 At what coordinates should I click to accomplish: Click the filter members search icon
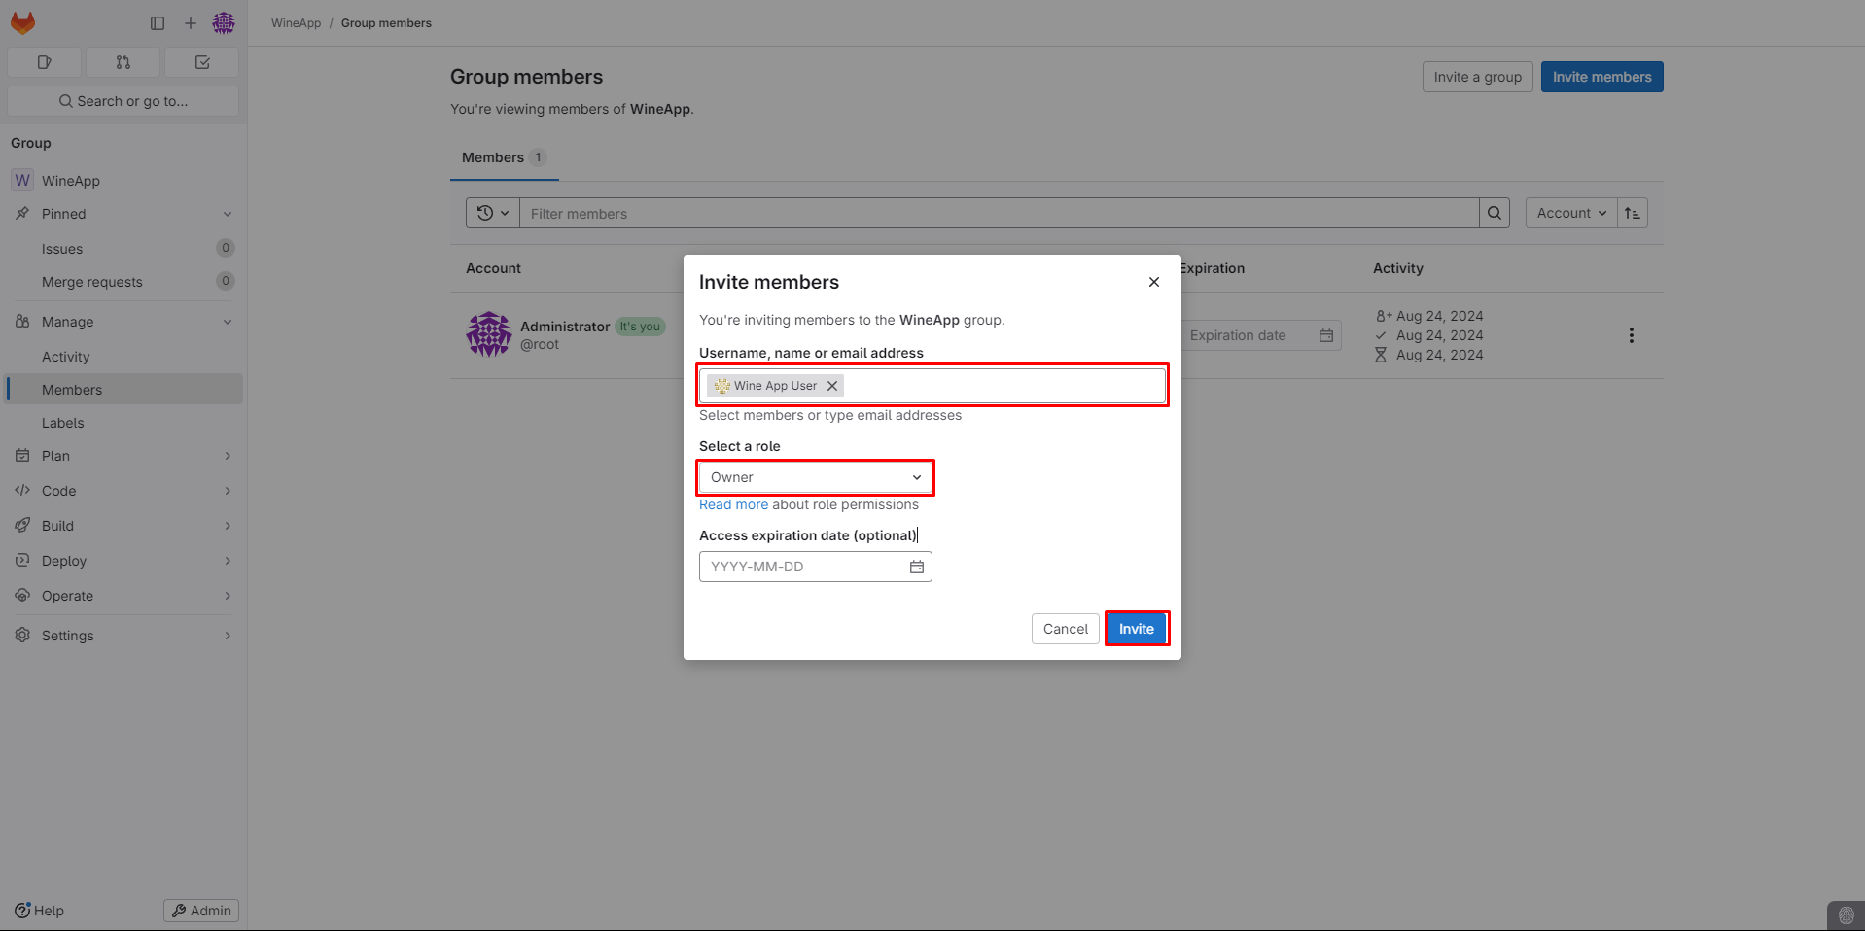tap(1495, 213)
